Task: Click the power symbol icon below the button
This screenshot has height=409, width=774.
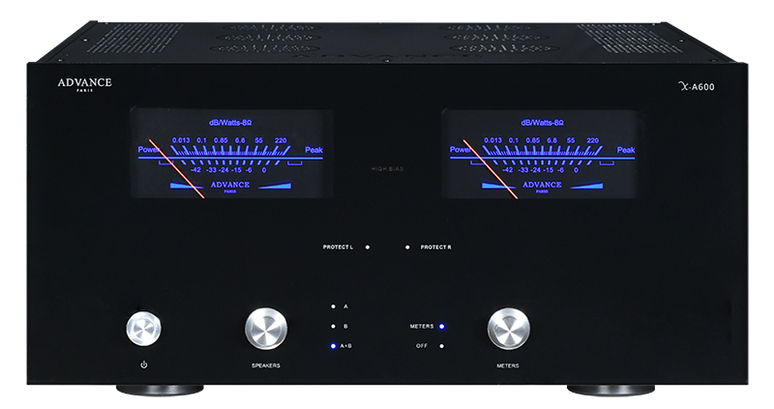Action: (x=143, y=365)
